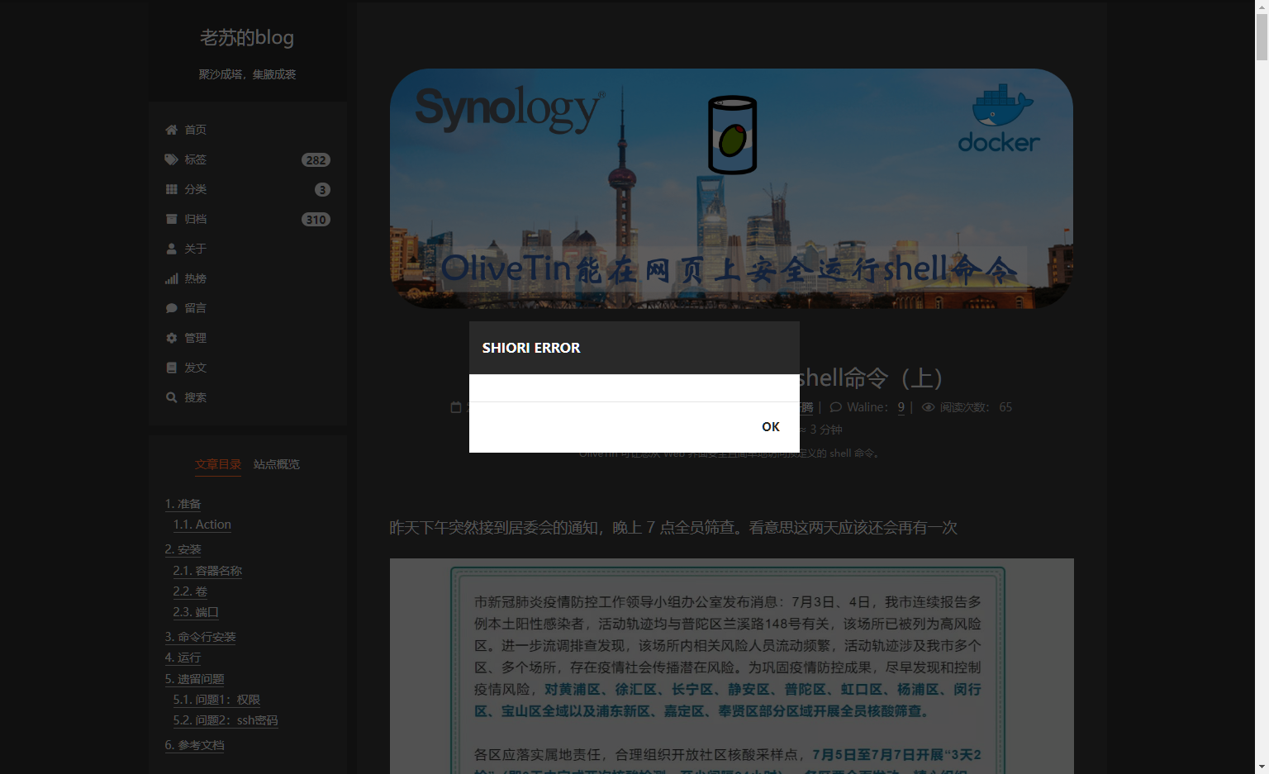
Task: Click the eye icon beside 阅读次数
Action: pyautogui.click(x=928, y=407)
